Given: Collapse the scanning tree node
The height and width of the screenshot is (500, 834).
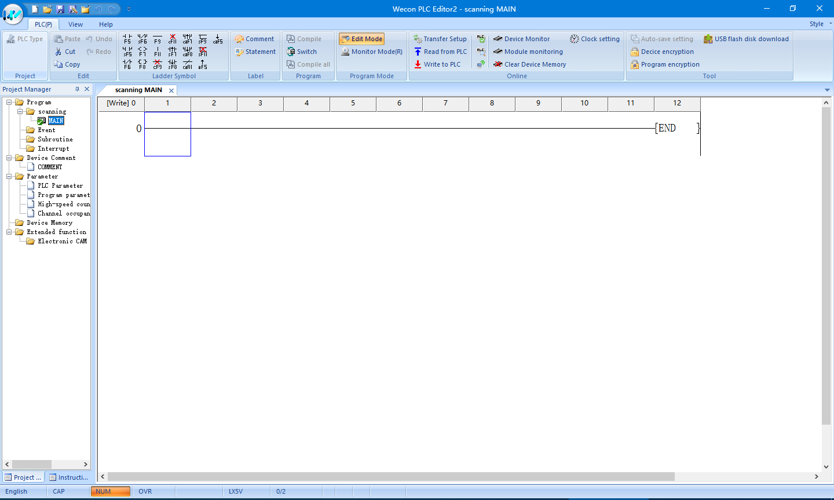Looking at the screenshot, I should (x=20, y=111).
